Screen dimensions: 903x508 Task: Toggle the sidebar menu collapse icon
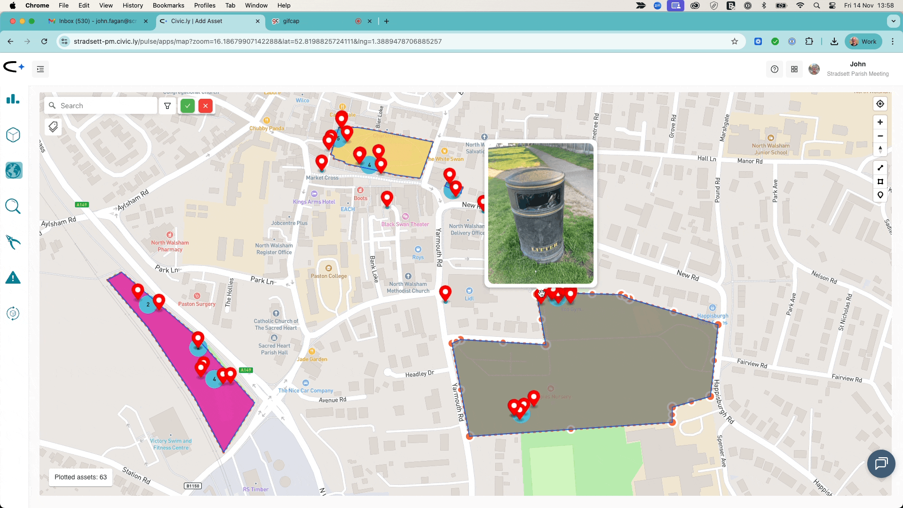point(40,69)
